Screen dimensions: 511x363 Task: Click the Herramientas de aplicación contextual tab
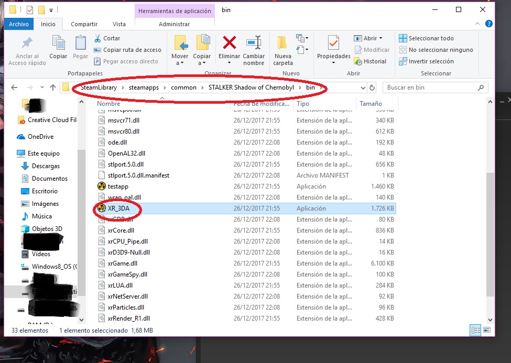tap(175, 11)
